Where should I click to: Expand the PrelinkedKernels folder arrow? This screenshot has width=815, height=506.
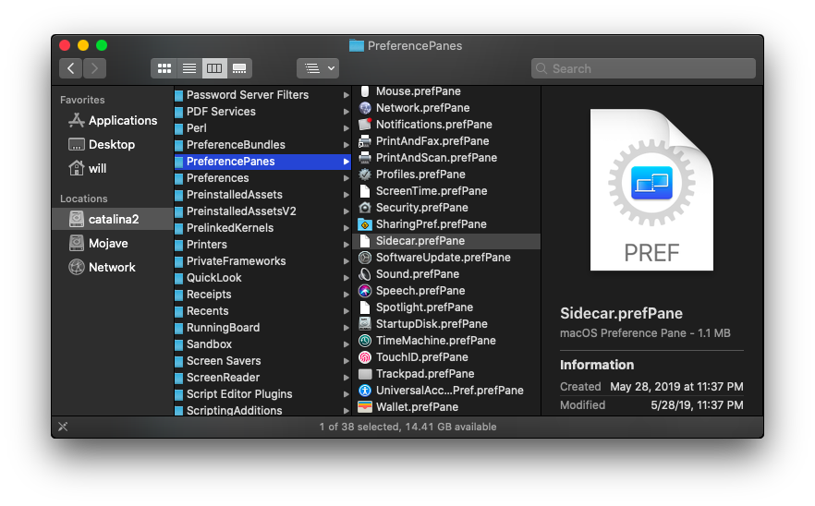pos(347,228)
